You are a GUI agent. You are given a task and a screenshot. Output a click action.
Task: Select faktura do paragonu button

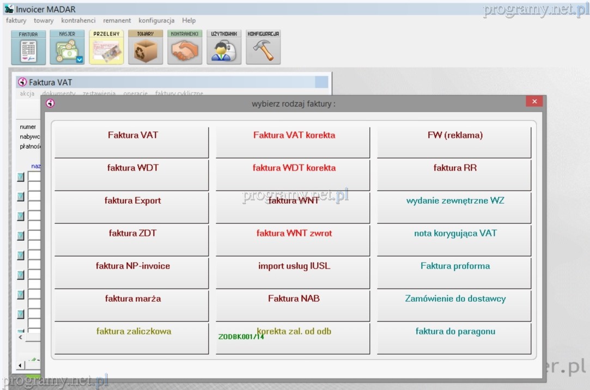point(454,338)
